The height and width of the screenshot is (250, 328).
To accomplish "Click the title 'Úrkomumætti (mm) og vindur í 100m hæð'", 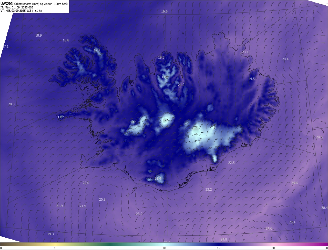I will point(41,4).
